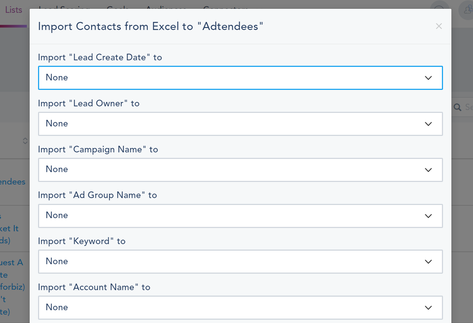This screenshot has width=473, height=323.
Task: Open the Connectors menu
Action: click(x=225, y=9)
